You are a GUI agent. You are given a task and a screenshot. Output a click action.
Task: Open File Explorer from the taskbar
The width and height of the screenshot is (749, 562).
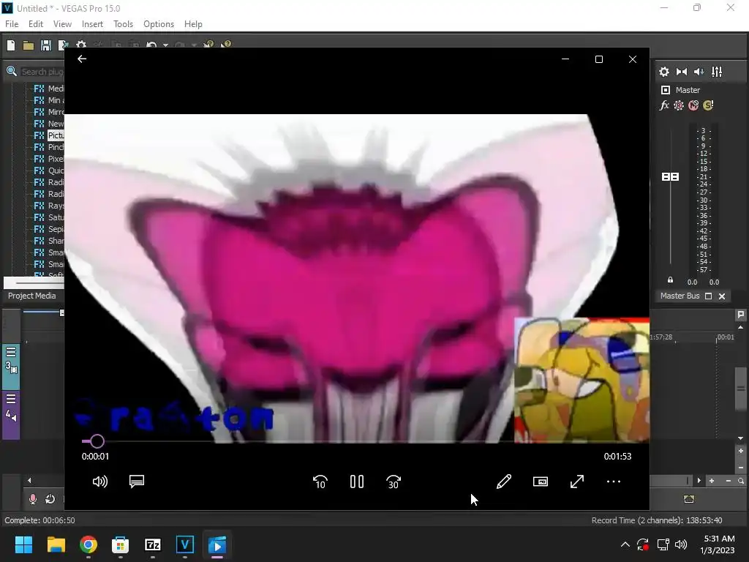pos(56,544)
